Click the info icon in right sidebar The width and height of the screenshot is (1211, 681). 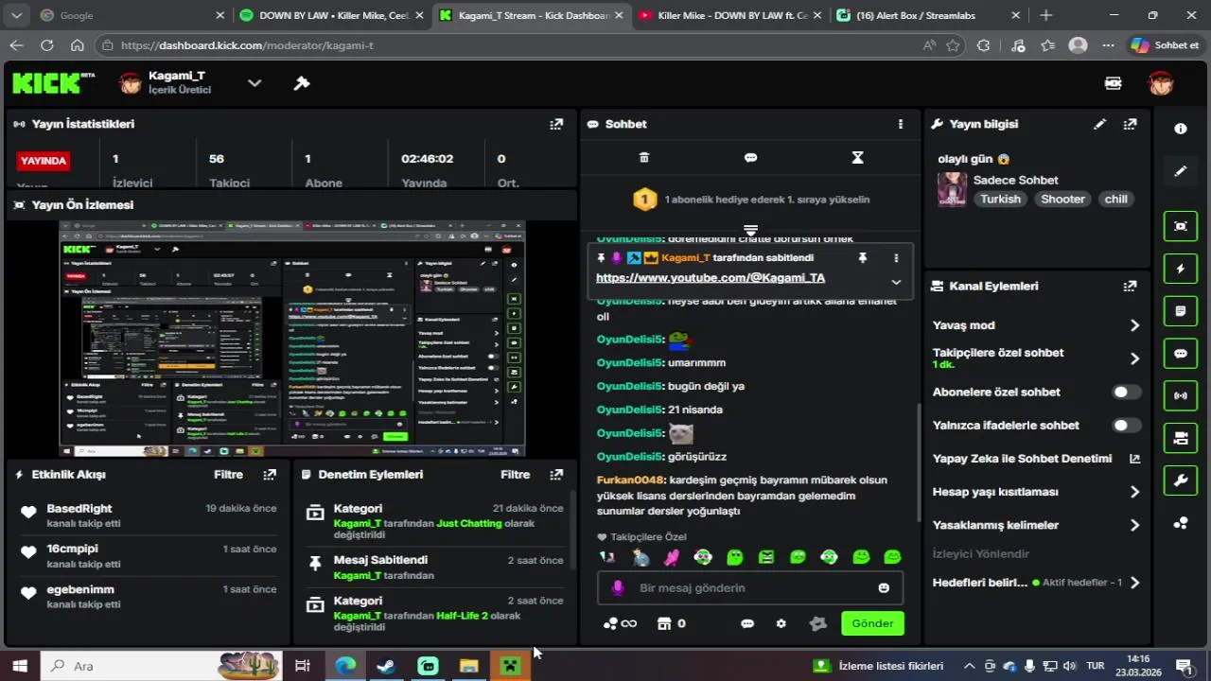click(1181, 129)
